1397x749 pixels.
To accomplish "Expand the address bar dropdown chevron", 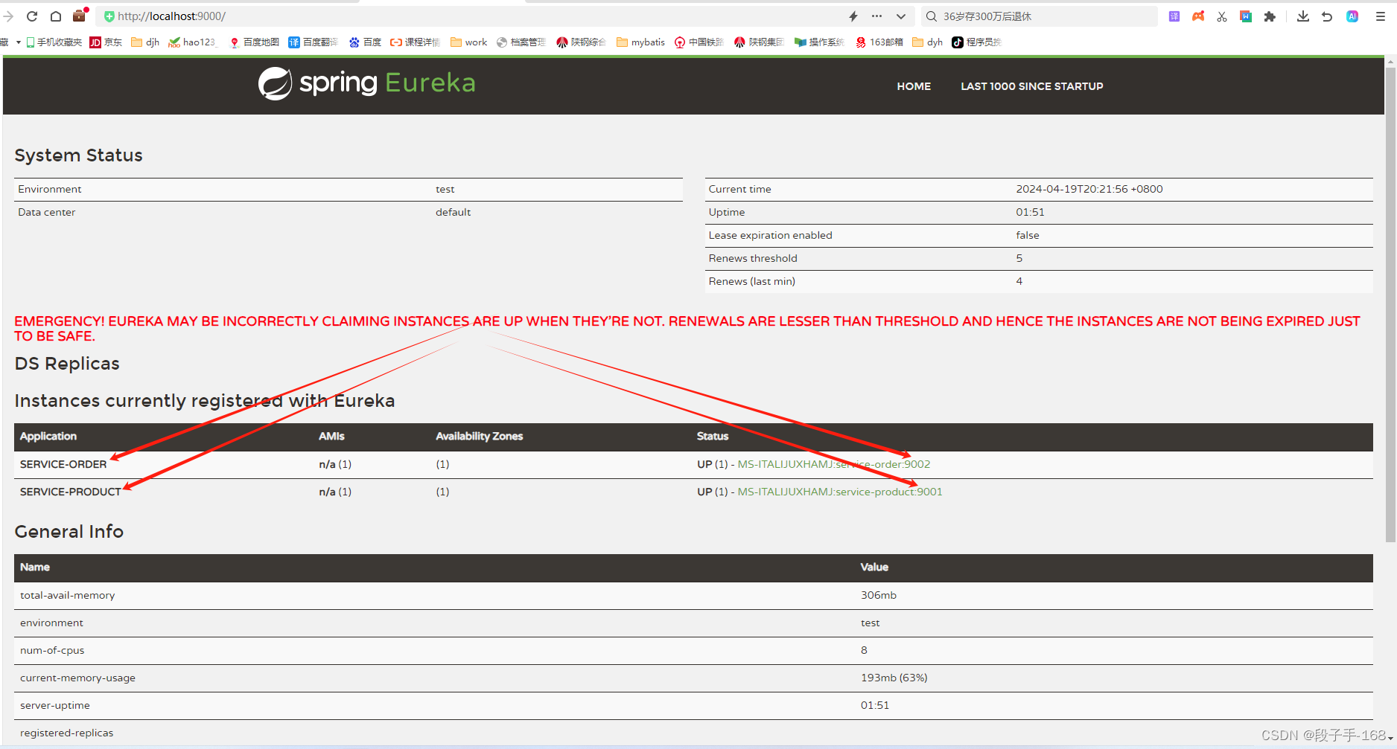I will click(901, 16).
